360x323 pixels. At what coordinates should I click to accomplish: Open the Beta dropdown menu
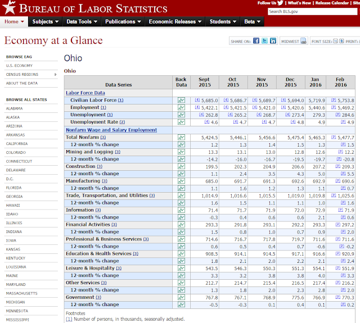(252, 21)
